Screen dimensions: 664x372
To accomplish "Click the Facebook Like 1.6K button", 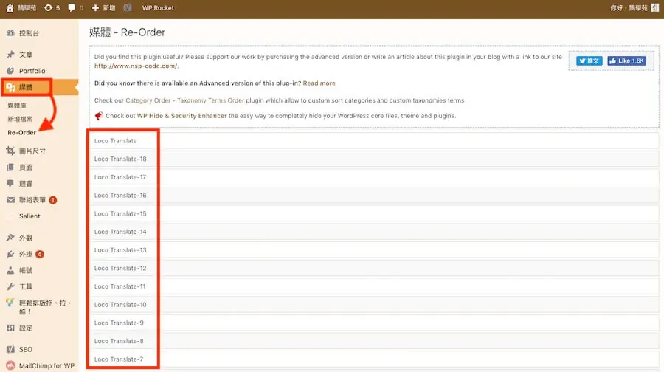I will coord(627,61).
